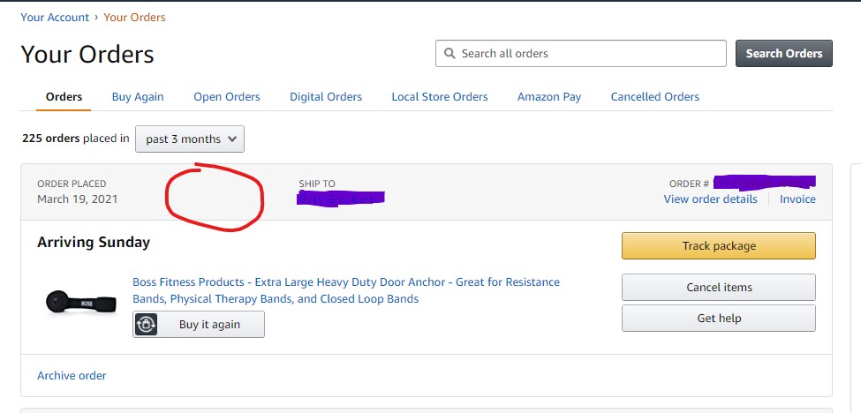
Task: Click the Buy it again cart icon
Action: (x=146, y=324)
